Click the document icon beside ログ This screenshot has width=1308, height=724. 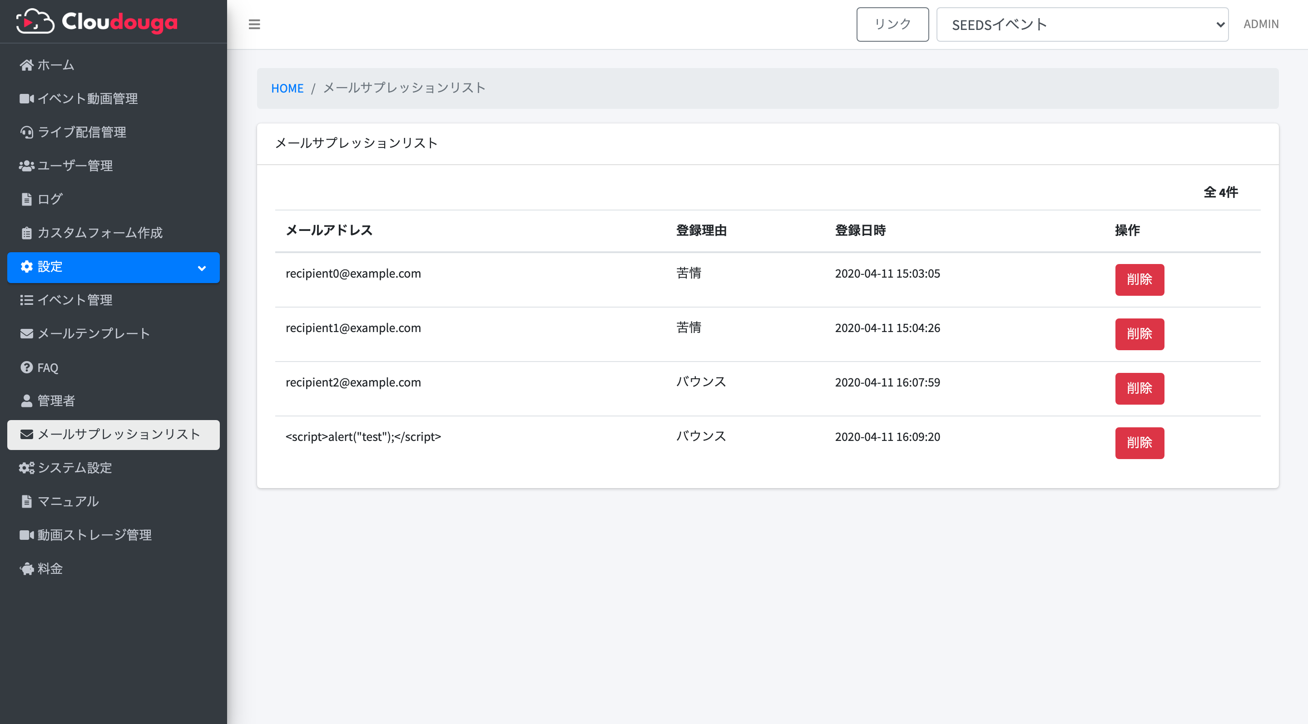coord(26,199)
